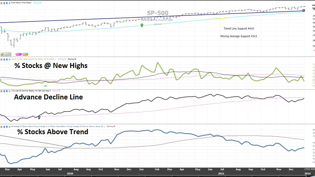This screenshot has height=177, width=315.
Task: Close the A/D Line indicator pane
Action: click(x=2, y=91)
